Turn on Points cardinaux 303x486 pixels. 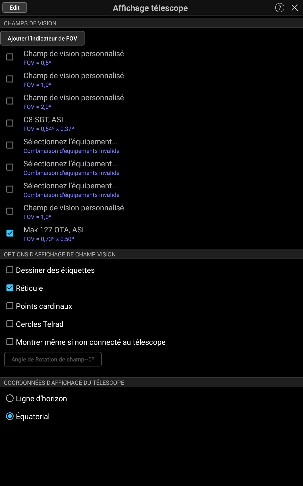point(10,306)
